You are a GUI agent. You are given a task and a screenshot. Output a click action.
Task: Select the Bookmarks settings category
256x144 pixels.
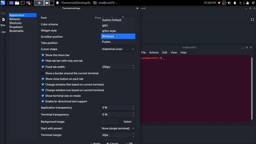pyautogui.click(x=23, y=31)
